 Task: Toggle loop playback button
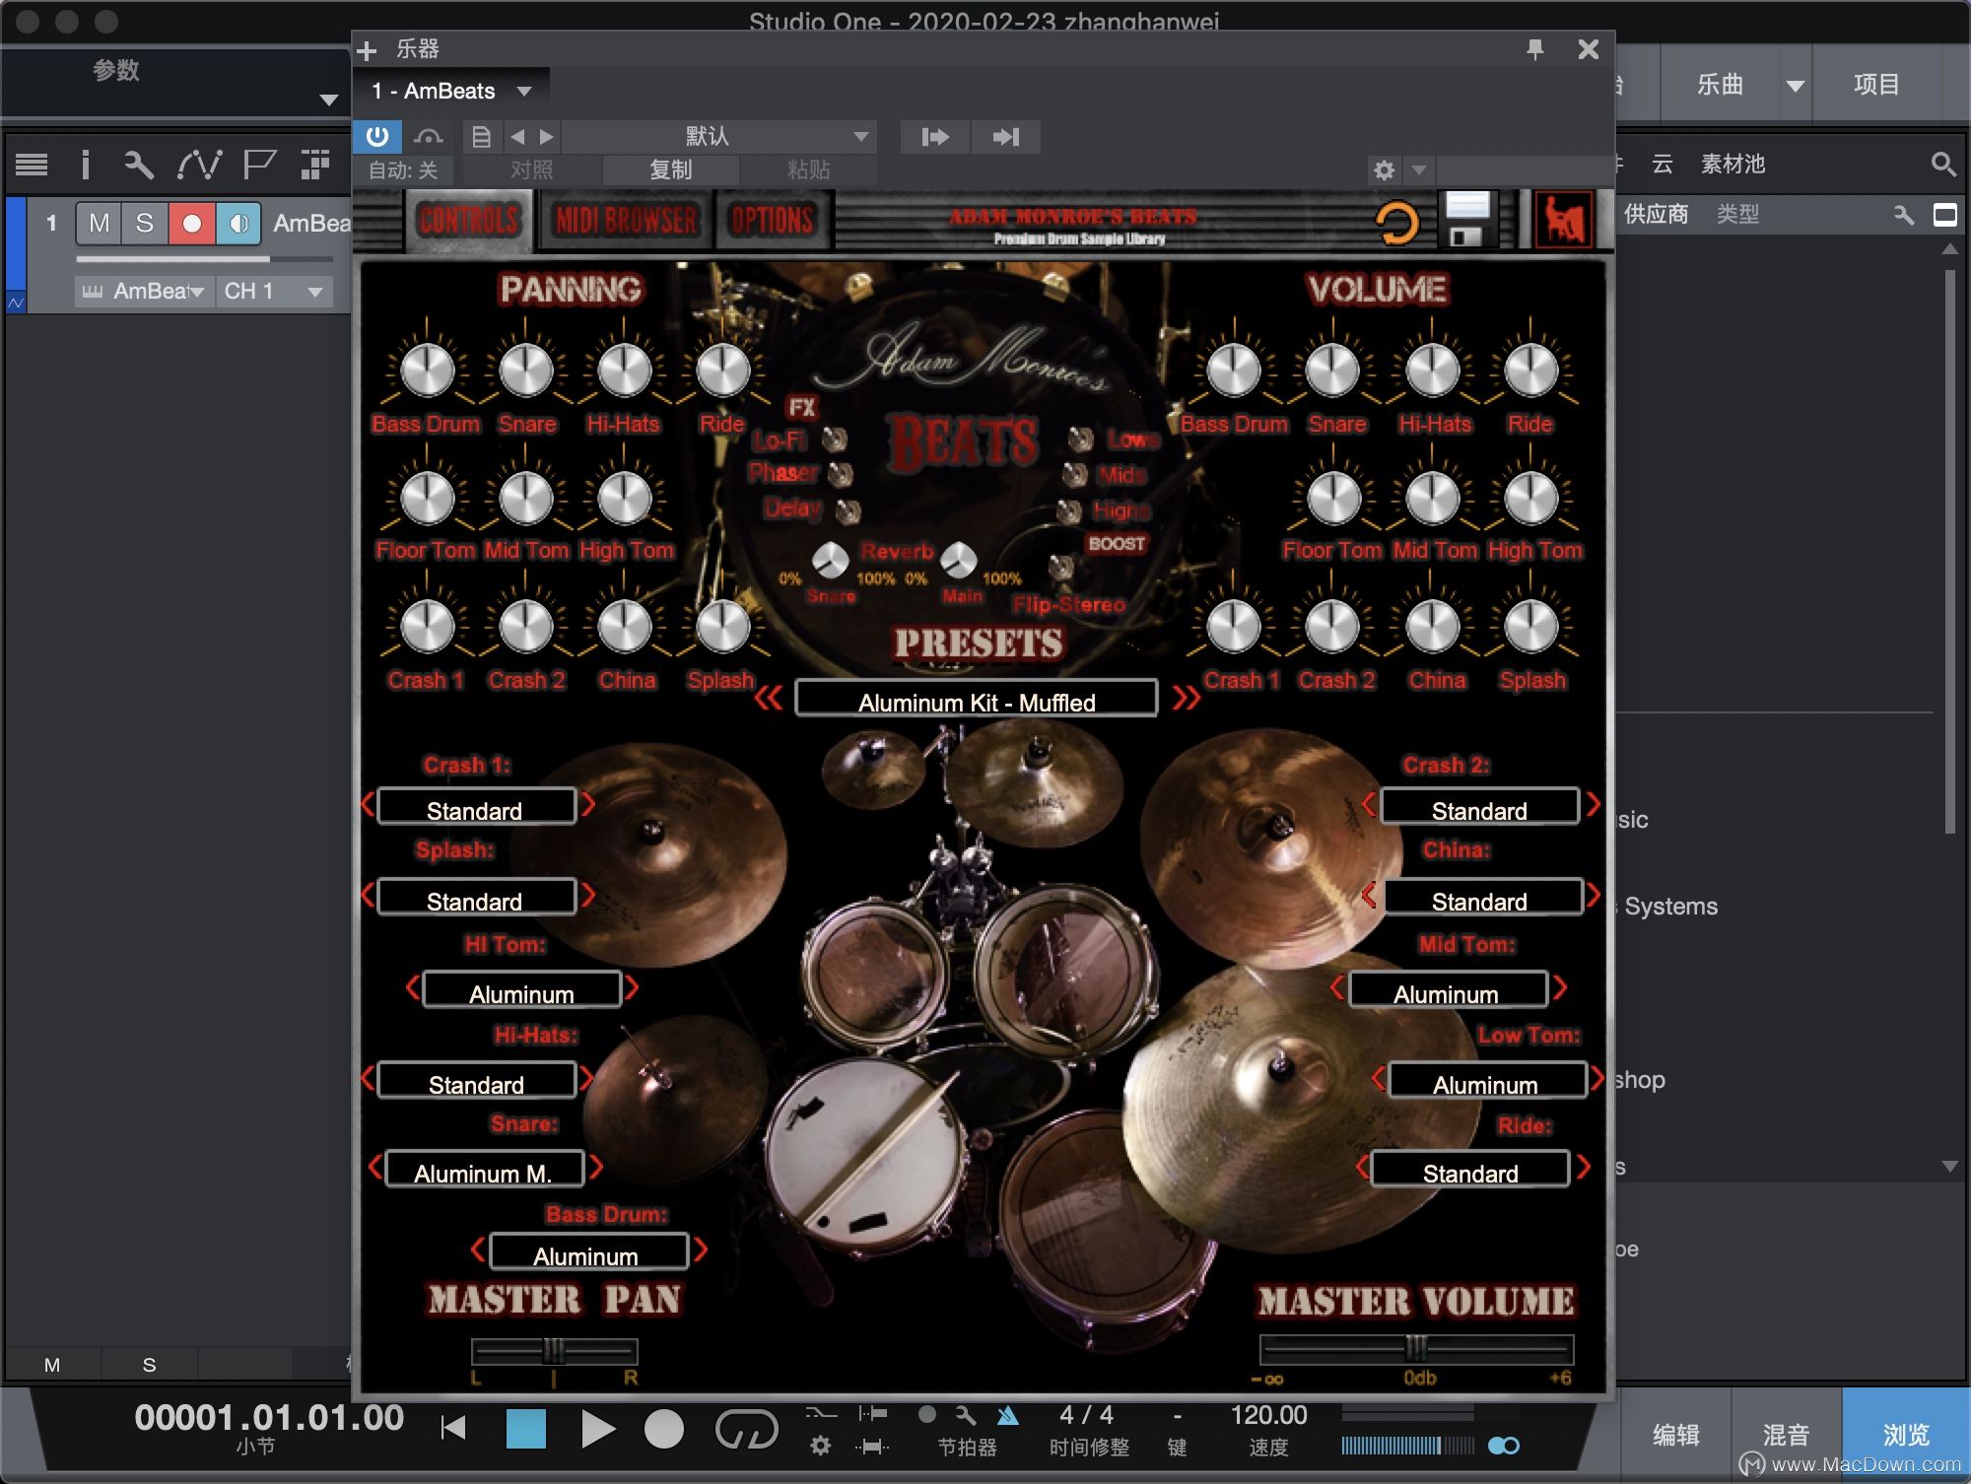point(746,1429)
